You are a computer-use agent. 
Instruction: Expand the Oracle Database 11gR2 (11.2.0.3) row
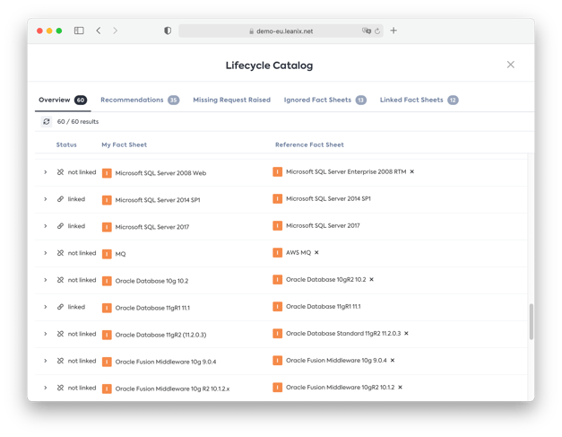(46, 334)
